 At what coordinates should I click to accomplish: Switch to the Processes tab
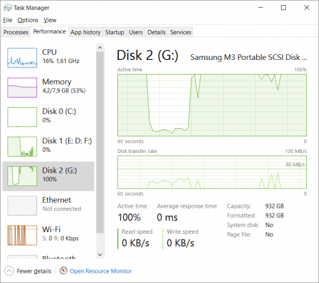click(16, 32)
